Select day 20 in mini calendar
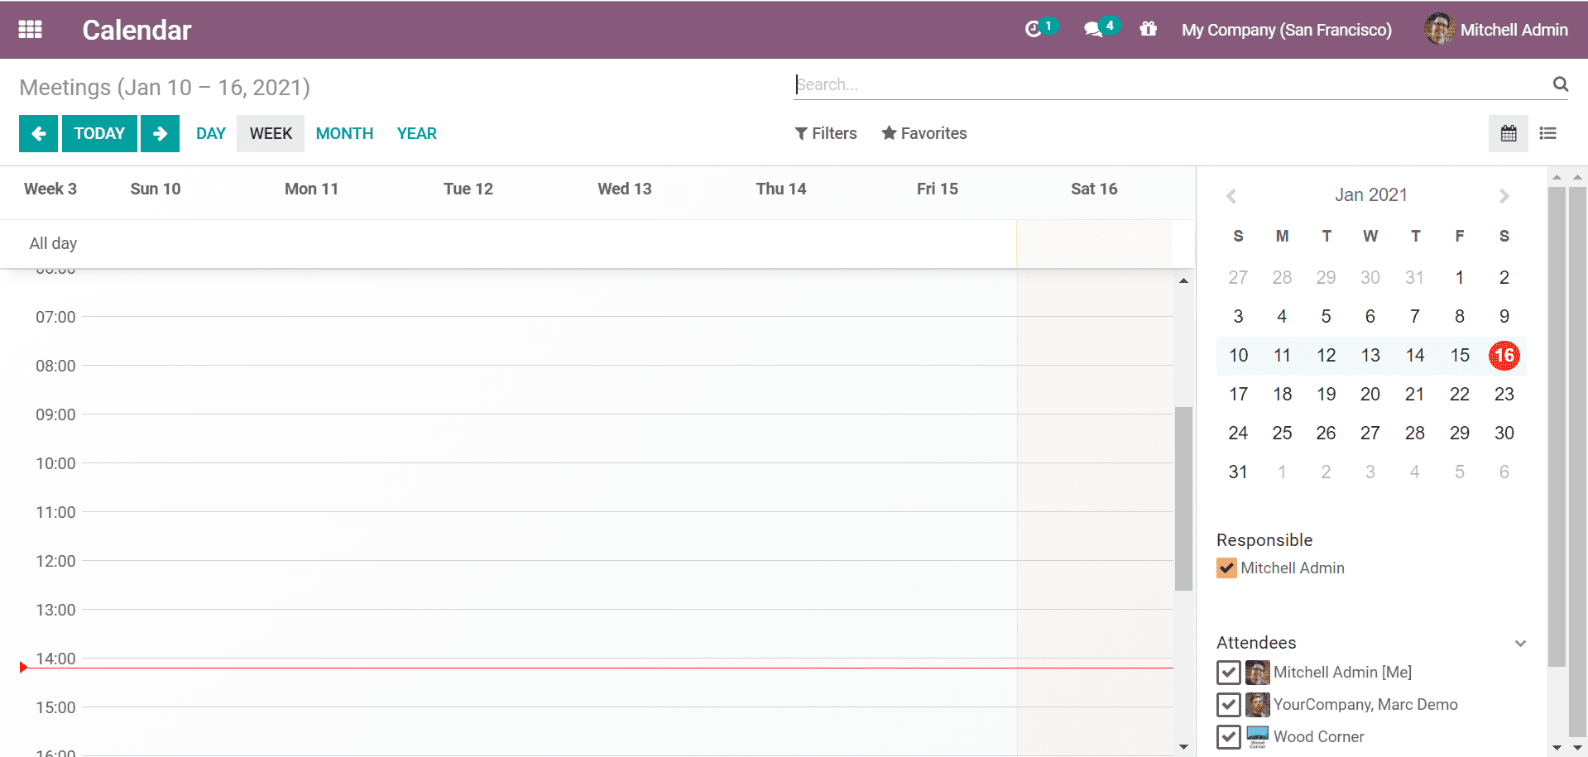Image resolution: width=1588 pixels, height=757 pixels. pyautogui.click(x=1370, y=395)
